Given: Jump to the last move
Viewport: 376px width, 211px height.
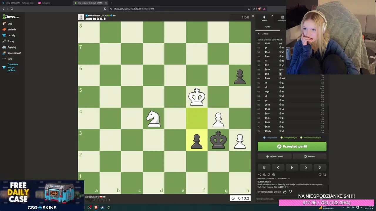Looking at the screenshot, I should [320, 168].
